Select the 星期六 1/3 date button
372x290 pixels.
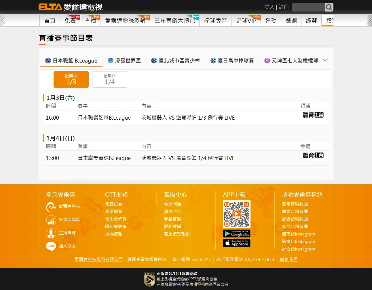tap(71, 79)
